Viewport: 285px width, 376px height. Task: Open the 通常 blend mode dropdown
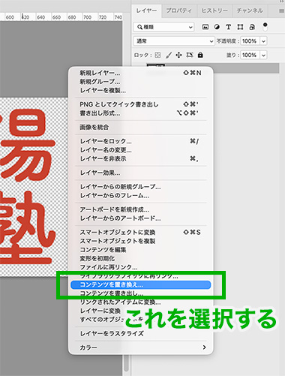174,41
